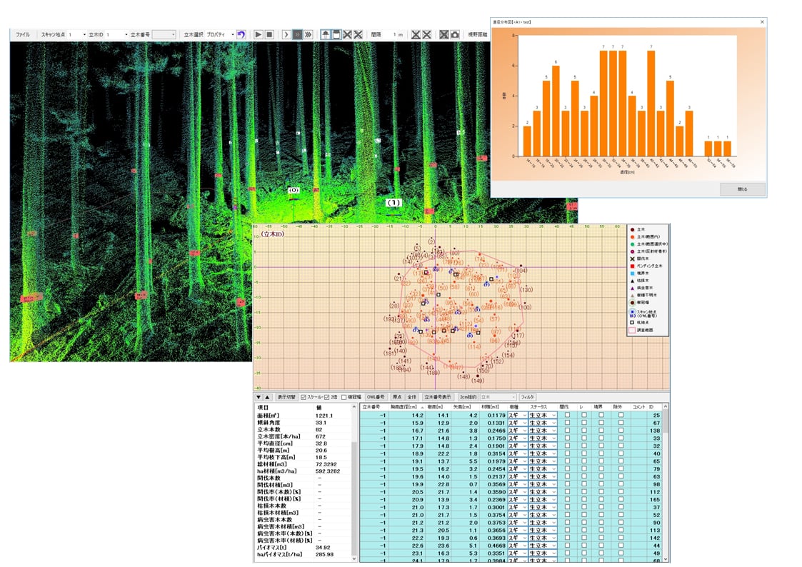Click the 閉じる button in the histogram dialog

pos(742,189)
